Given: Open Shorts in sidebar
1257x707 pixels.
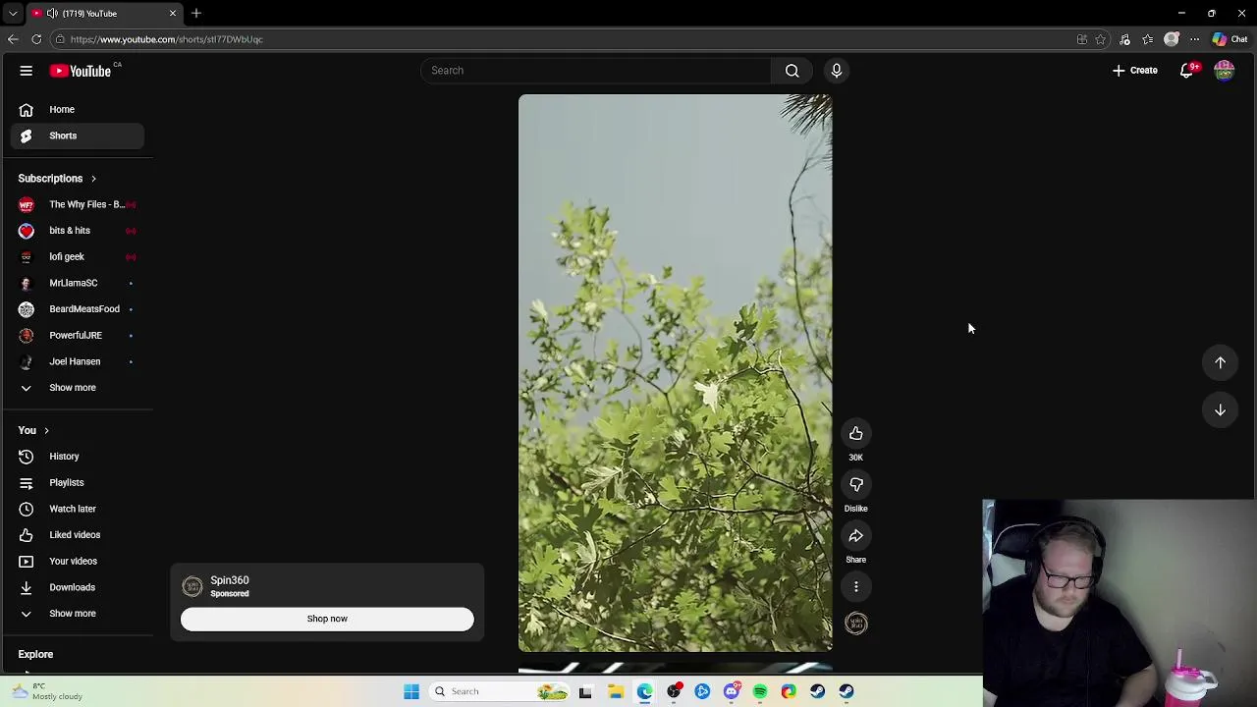Looking at the screenshot, I should pos(78,136).
